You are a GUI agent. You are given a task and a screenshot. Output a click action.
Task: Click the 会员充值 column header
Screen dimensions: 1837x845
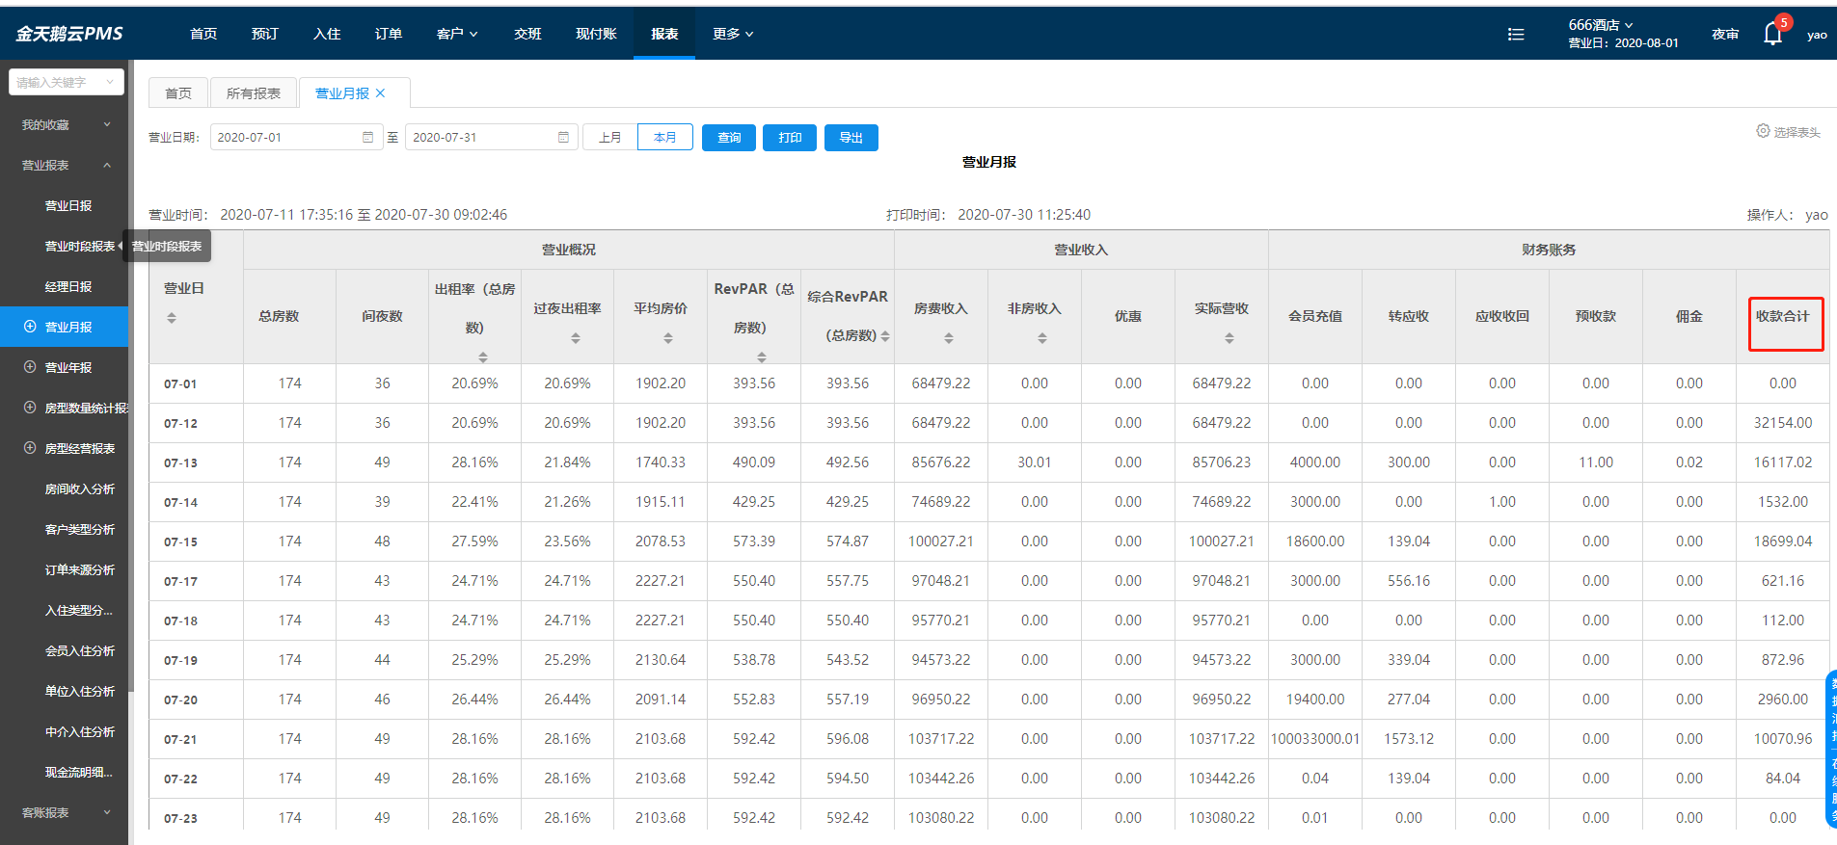tap(1315, 316)
